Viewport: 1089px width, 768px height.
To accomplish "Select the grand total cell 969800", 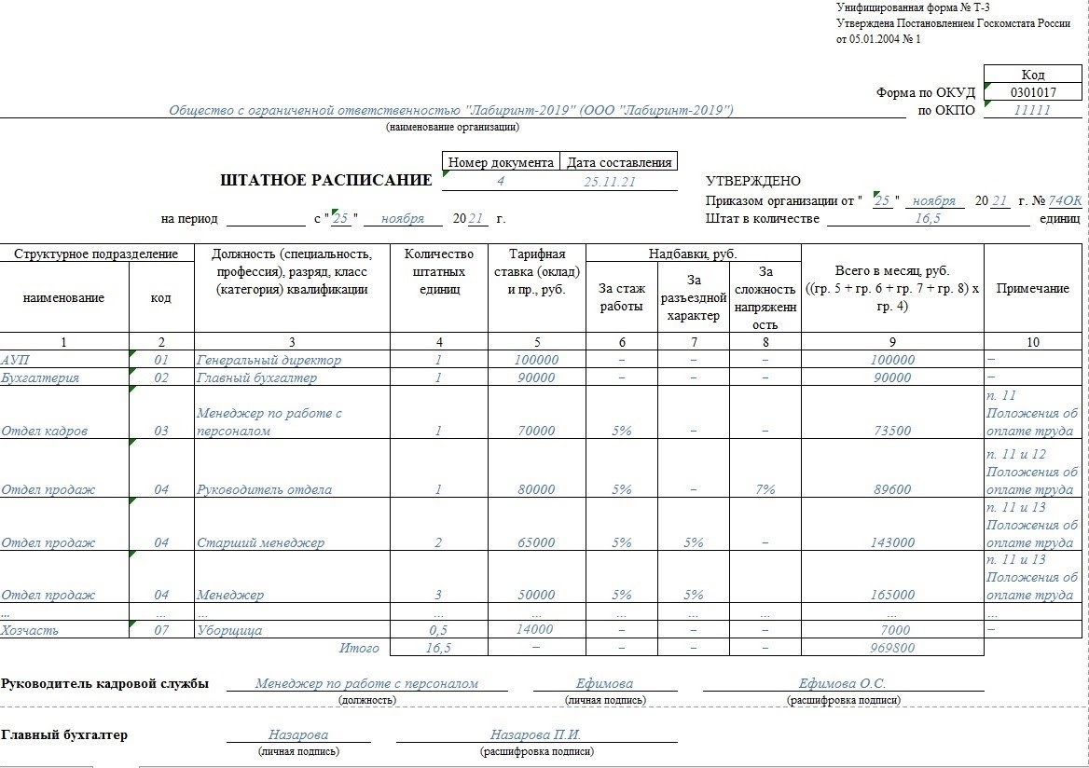I will pyautogui.click(x=892, y=647).
